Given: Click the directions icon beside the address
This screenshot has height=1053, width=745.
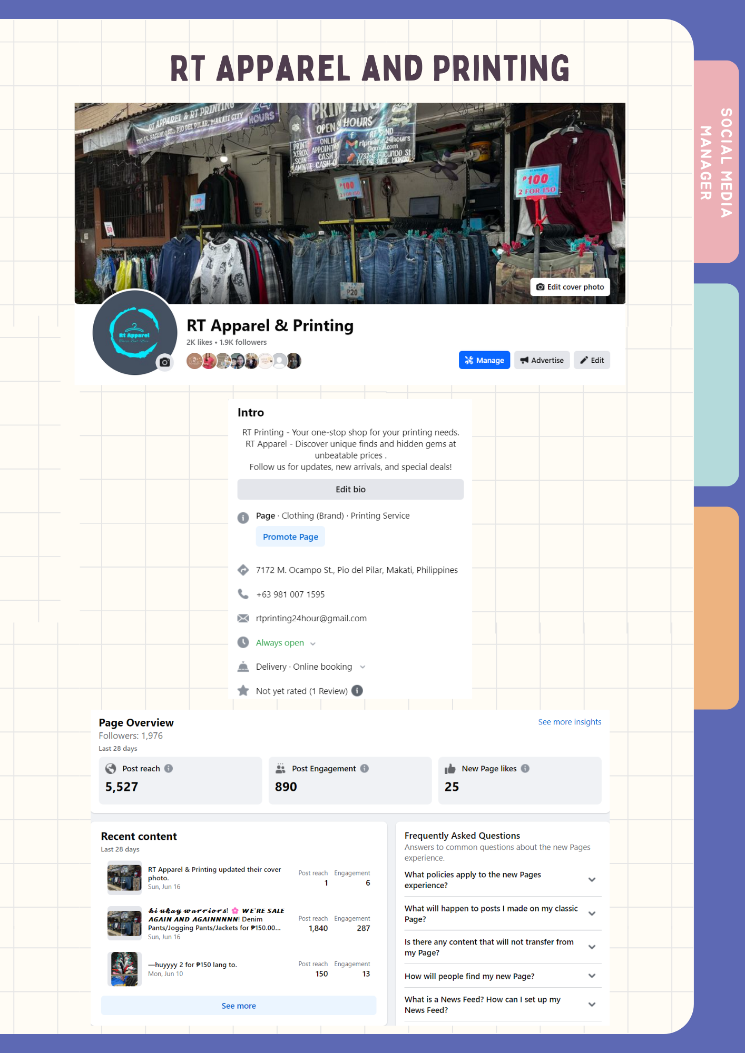Looking at the screenshot, I should (x=243, y=570).
